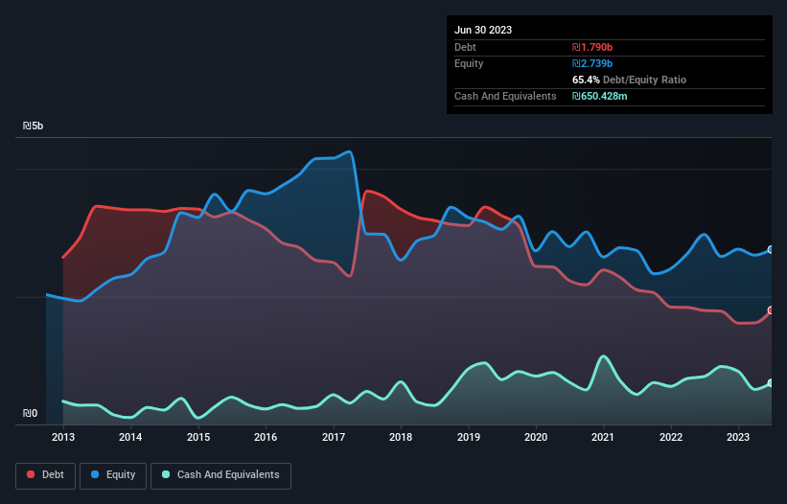Viewport: 787px width, 504px height.
Task: Click the ₪0 y-axis label
Action: tap(30, 413)
